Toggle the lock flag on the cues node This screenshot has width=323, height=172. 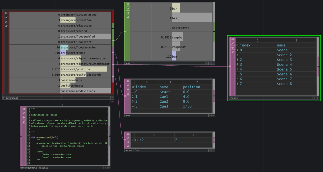click(128, 94)
